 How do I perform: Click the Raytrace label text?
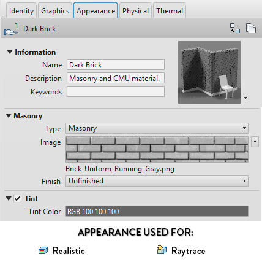[x=189, y=251]
